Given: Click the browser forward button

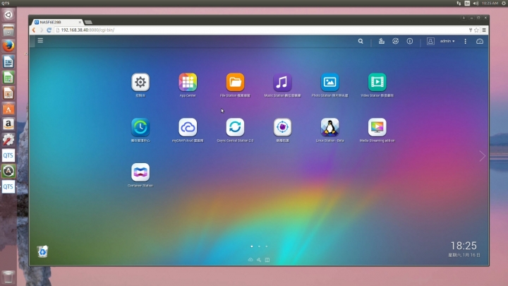Looking at the screenshot, I should [41, 30].
